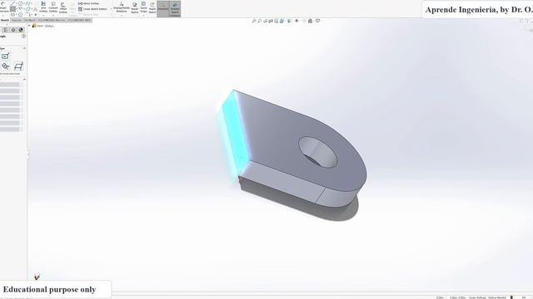
Task: Click the PropertyManager help icon
Action: point(23,37)
